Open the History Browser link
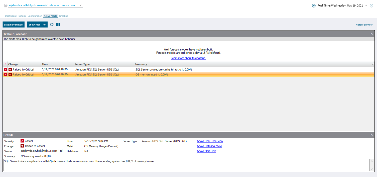Screen dimensions: 377x177 pyautogui.click(x=364, y=25)
